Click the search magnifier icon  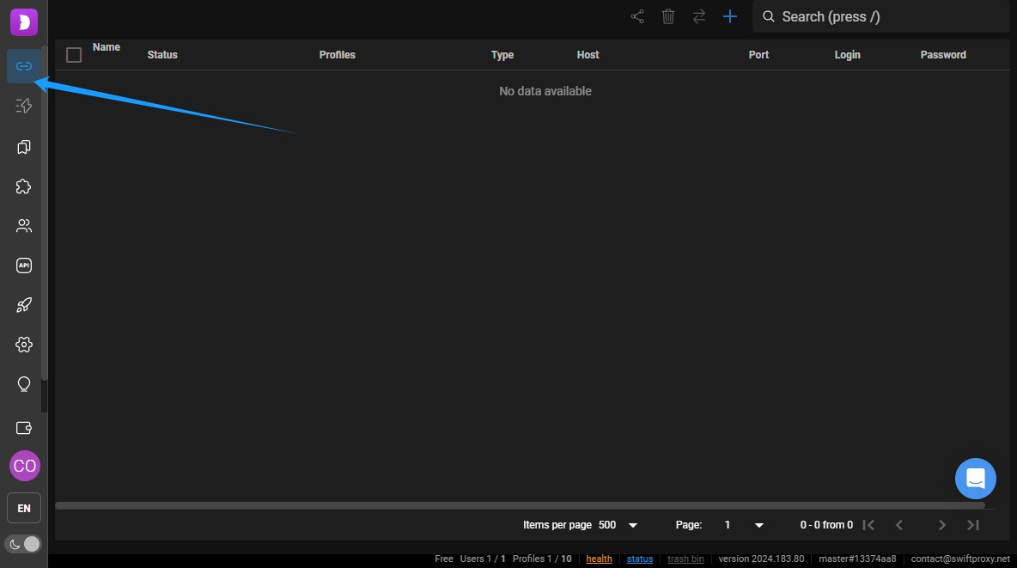769,17
